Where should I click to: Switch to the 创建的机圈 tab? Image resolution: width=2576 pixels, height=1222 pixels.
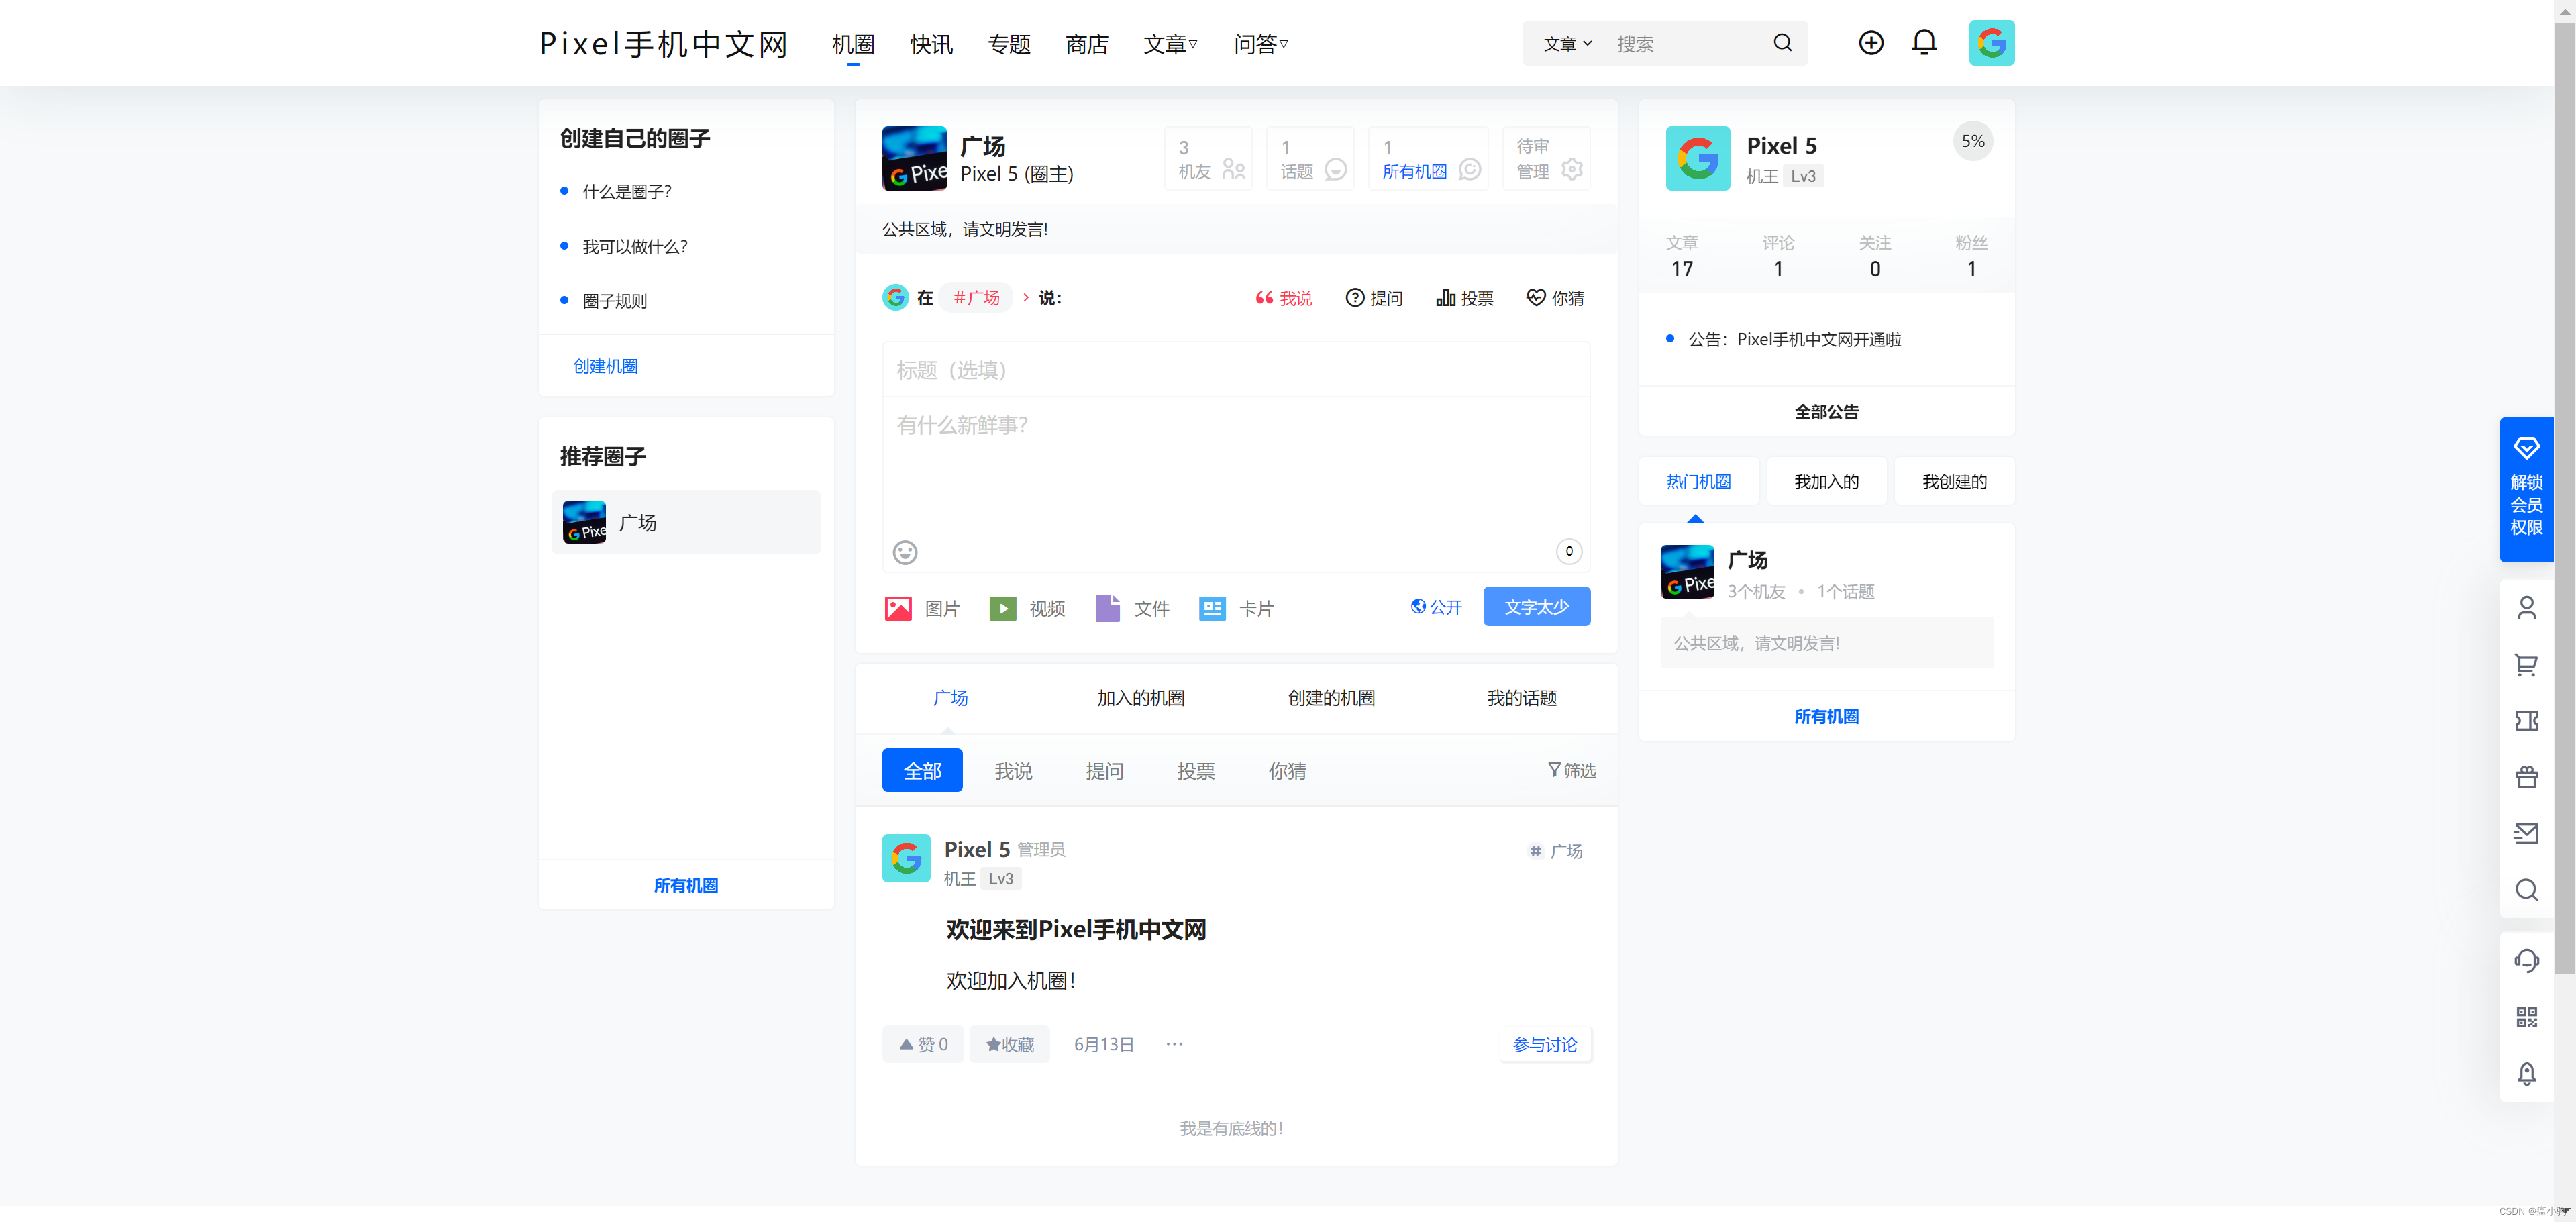click(1331, 698)
